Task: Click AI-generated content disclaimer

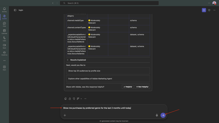Action: (x=114, y=121)
